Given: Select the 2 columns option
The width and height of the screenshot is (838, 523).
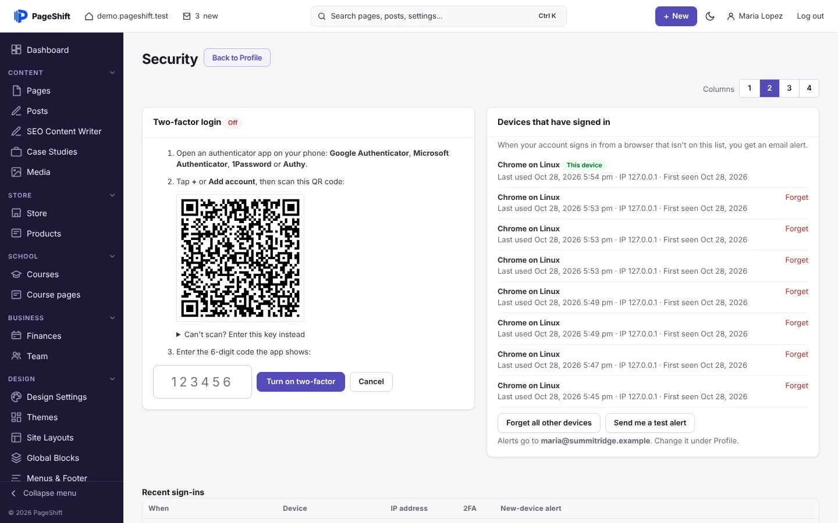Looking at the screenshot, I should [769, 88].
